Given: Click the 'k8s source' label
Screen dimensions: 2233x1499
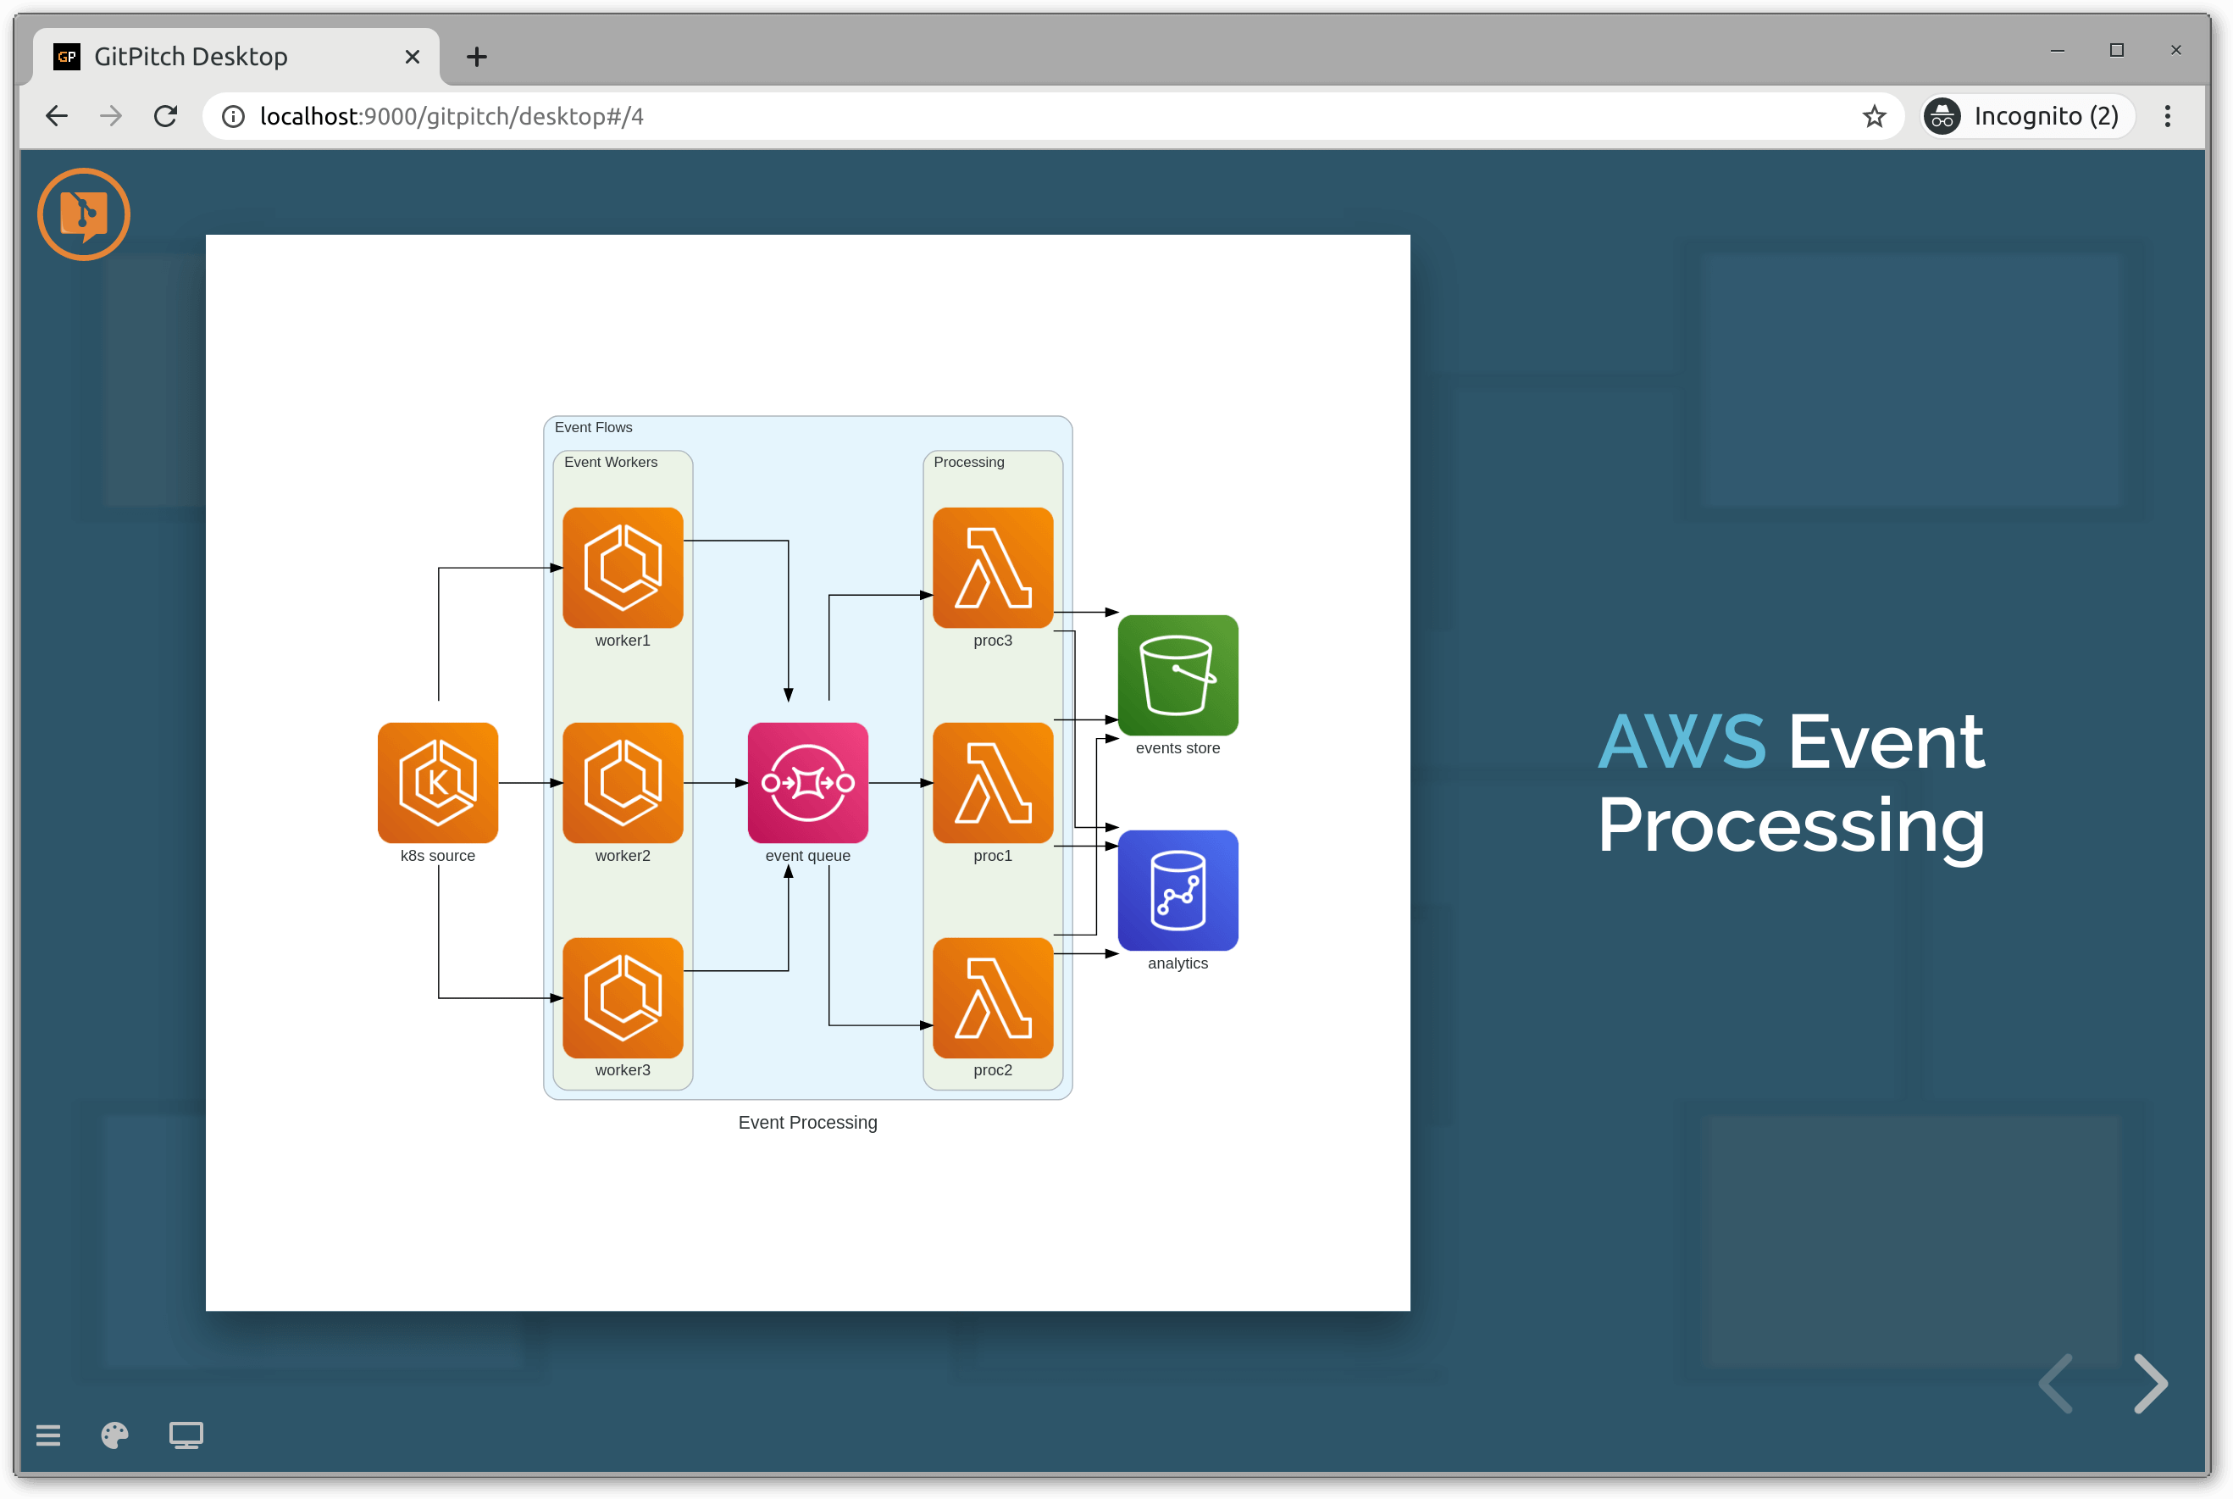Looking at the screenshot, I should (x=438, y=856).
